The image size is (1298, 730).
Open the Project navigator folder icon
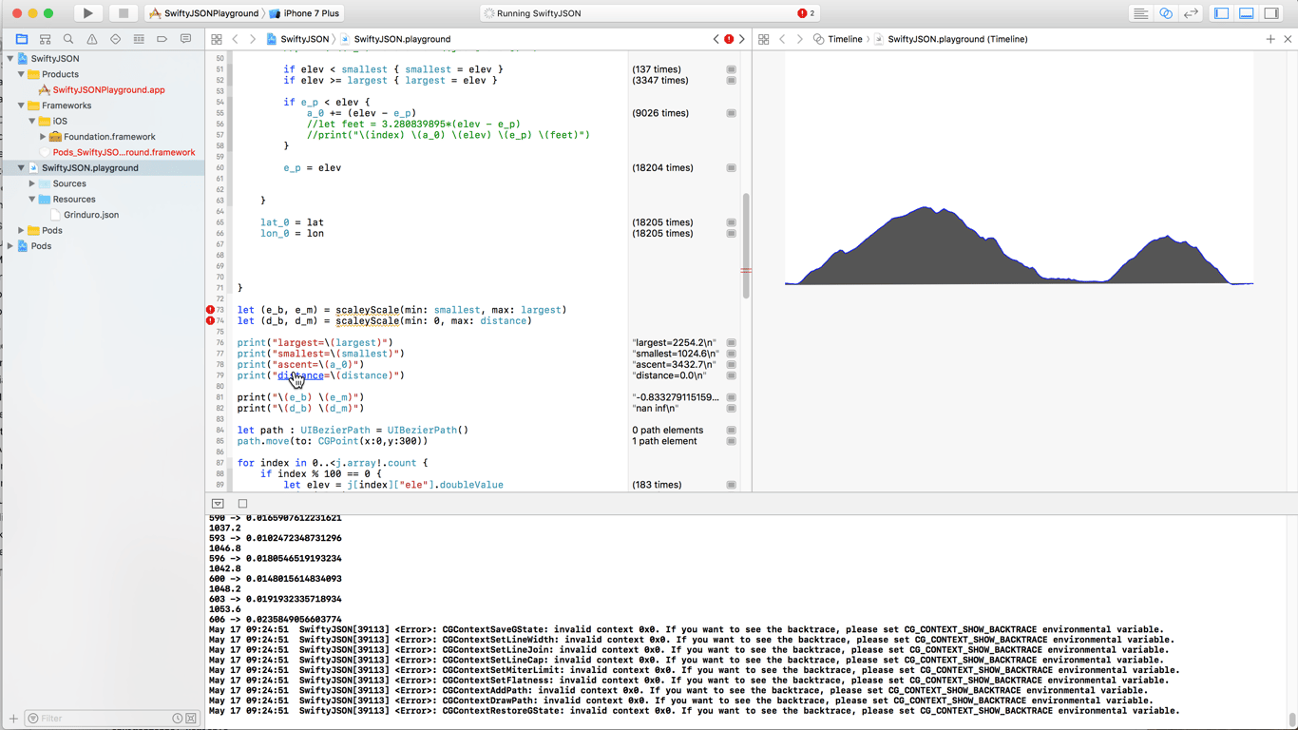click(21, 39)
